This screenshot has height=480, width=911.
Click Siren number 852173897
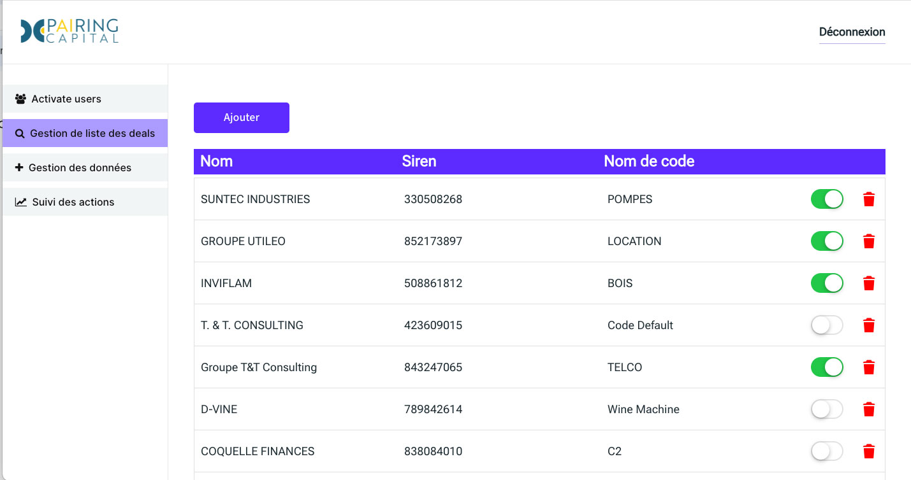pos(433,241)
